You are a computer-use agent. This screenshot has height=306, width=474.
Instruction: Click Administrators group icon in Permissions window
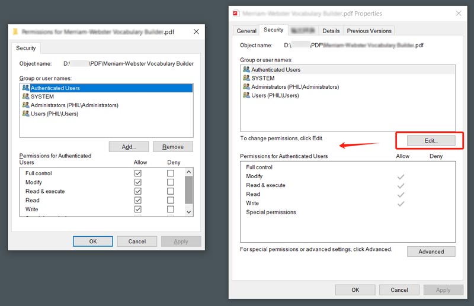click(x=25, y=105)
